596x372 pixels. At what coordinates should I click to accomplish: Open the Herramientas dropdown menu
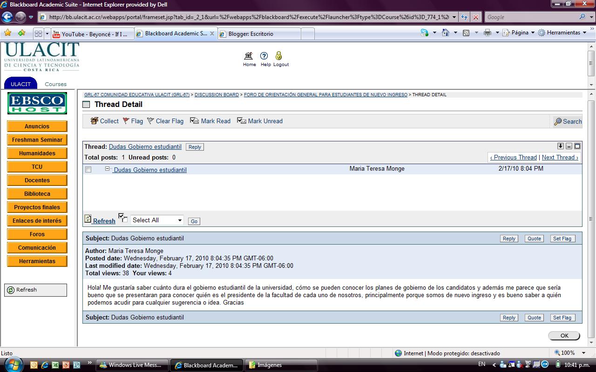(562, 33)
